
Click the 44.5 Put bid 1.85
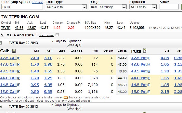(165, 85)
